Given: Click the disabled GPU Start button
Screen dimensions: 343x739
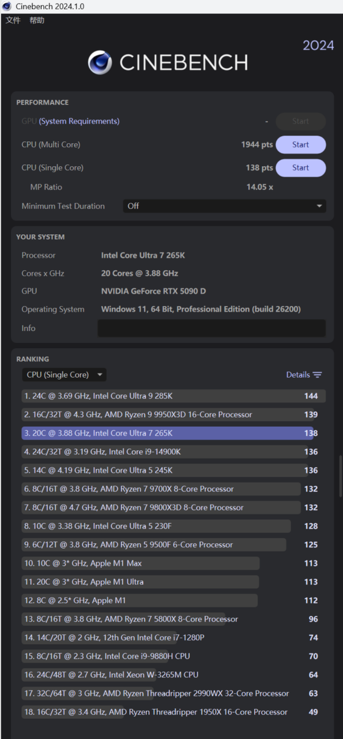Looking at the screenshot, I should (x=300, y=121).
